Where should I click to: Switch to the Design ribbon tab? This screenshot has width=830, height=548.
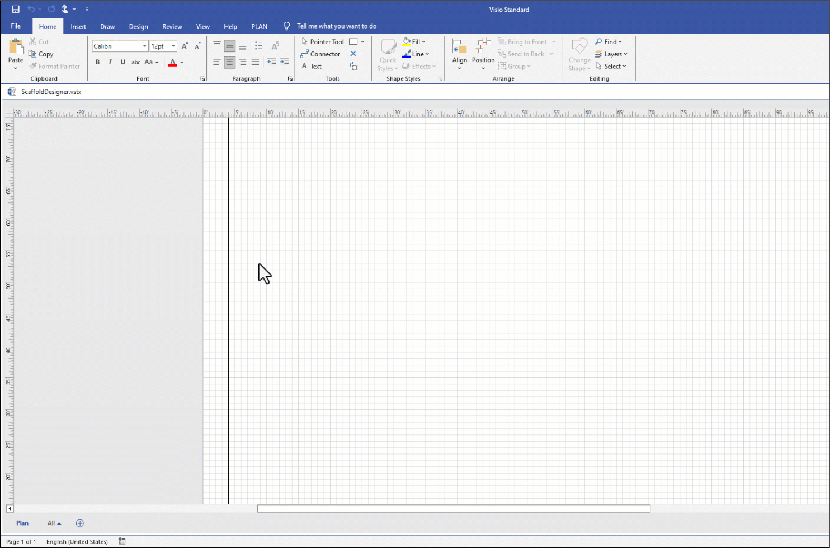pos(138,26)
